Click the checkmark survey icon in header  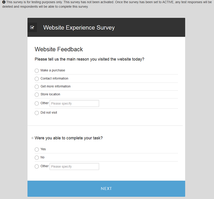tap(32, 27)
